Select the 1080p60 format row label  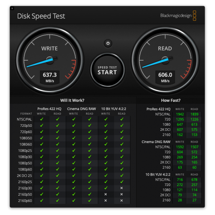pos(25,169)
